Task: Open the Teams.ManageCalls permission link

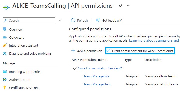Action: pos(96,76)
